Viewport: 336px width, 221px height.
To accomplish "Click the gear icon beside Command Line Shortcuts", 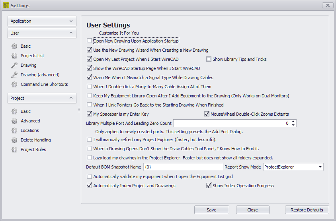I will pyautogui.click(x=14, y=85).
